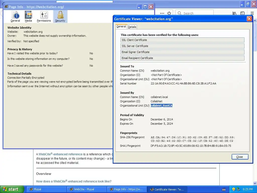
Task: Select Email Recipient Certificate entry
Action: coord(182,58)
